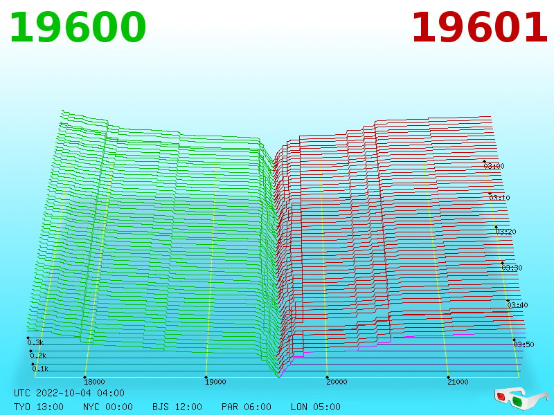The height and width of the screenshot is (415, 554).
Task: Click the LON 05:00 London time
Action: (316, 407)
